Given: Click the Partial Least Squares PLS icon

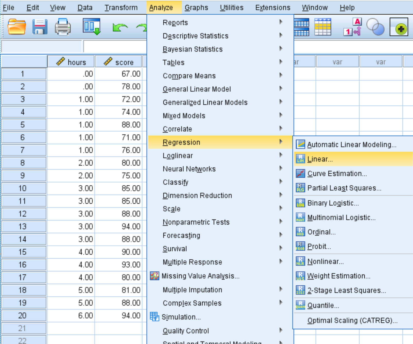Looking at the screenshot, I should point(300,188).
